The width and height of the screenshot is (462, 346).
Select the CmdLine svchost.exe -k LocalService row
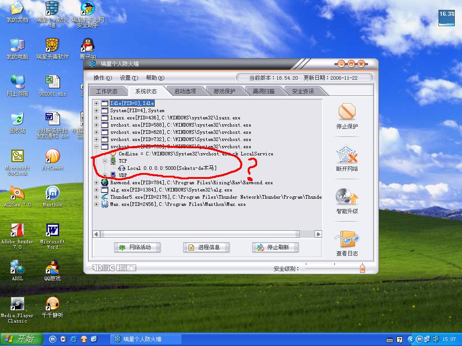coord(196,154)
